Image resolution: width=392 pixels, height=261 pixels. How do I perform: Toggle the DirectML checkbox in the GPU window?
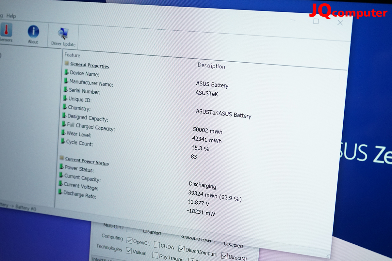[224, 255]
